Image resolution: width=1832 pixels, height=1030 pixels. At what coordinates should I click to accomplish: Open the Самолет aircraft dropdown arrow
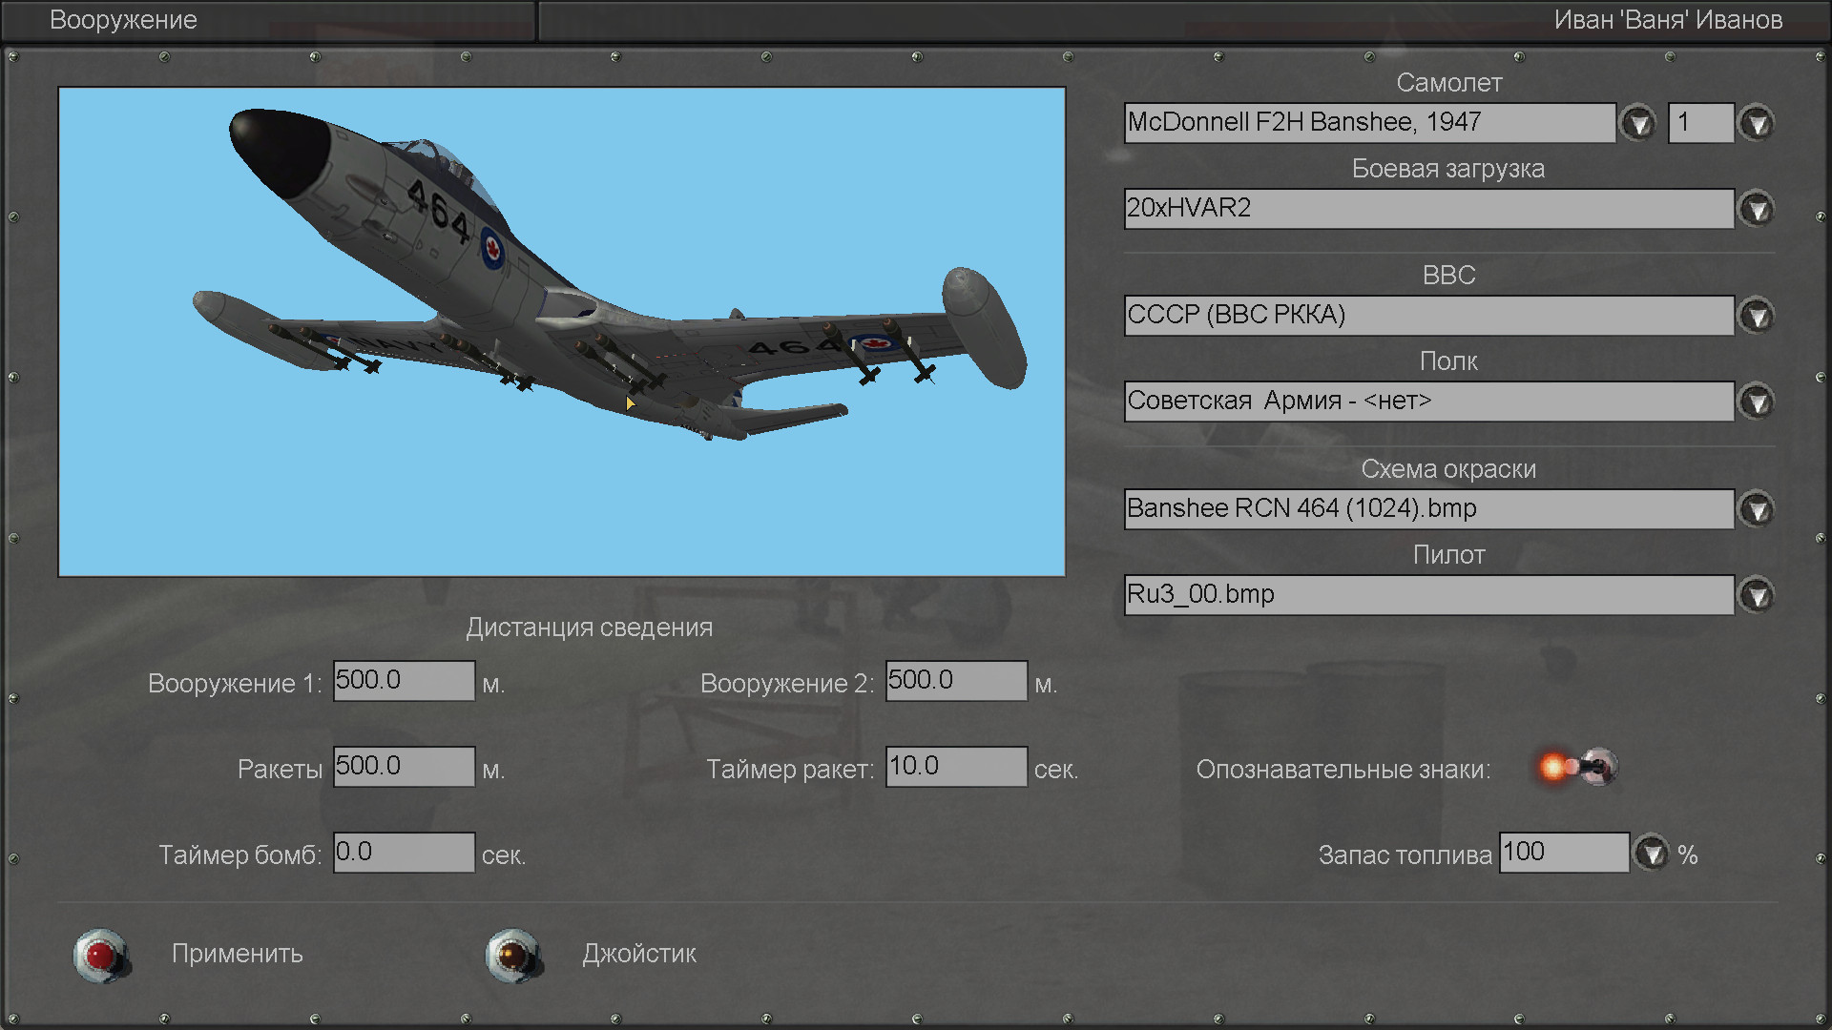point(1638,123)
